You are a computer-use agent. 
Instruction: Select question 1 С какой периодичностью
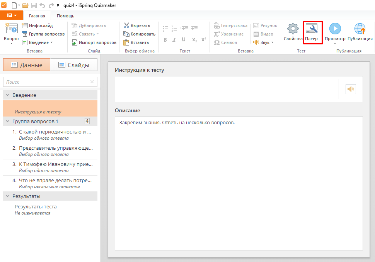pyautogui.click(x=50, y=135)
